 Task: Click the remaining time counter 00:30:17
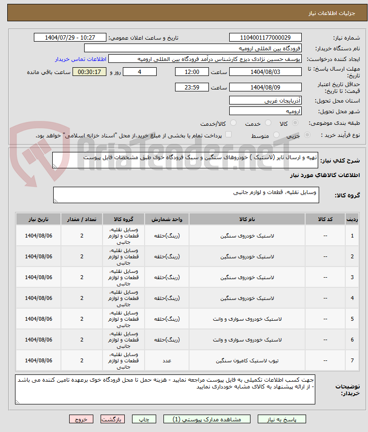pos(89,72)
